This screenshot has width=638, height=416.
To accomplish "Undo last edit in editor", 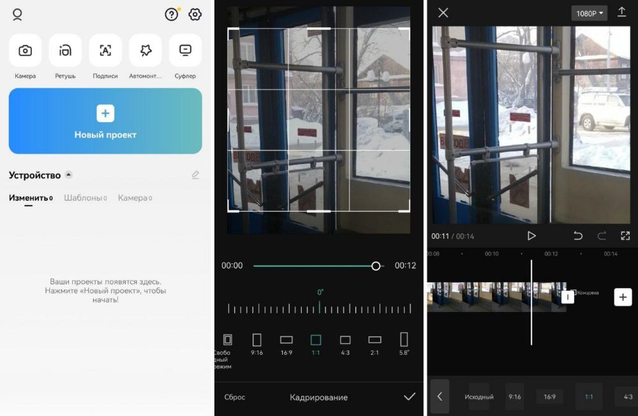I will (x=578, y=235).
